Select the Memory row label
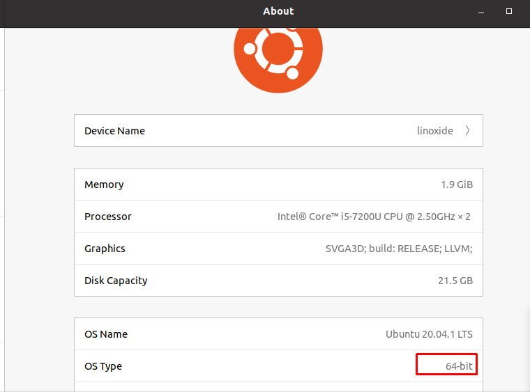This screenshot has height=392, width=530. [x=104, y=185]
